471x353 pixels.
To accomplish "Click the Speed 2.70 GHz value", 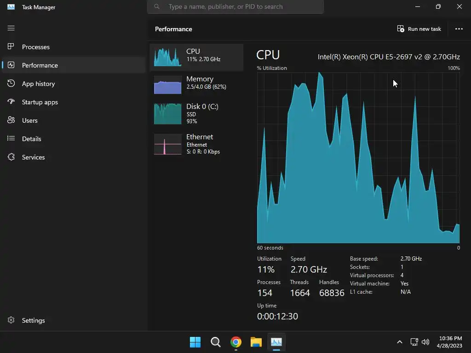I will (x=309, y=269).
